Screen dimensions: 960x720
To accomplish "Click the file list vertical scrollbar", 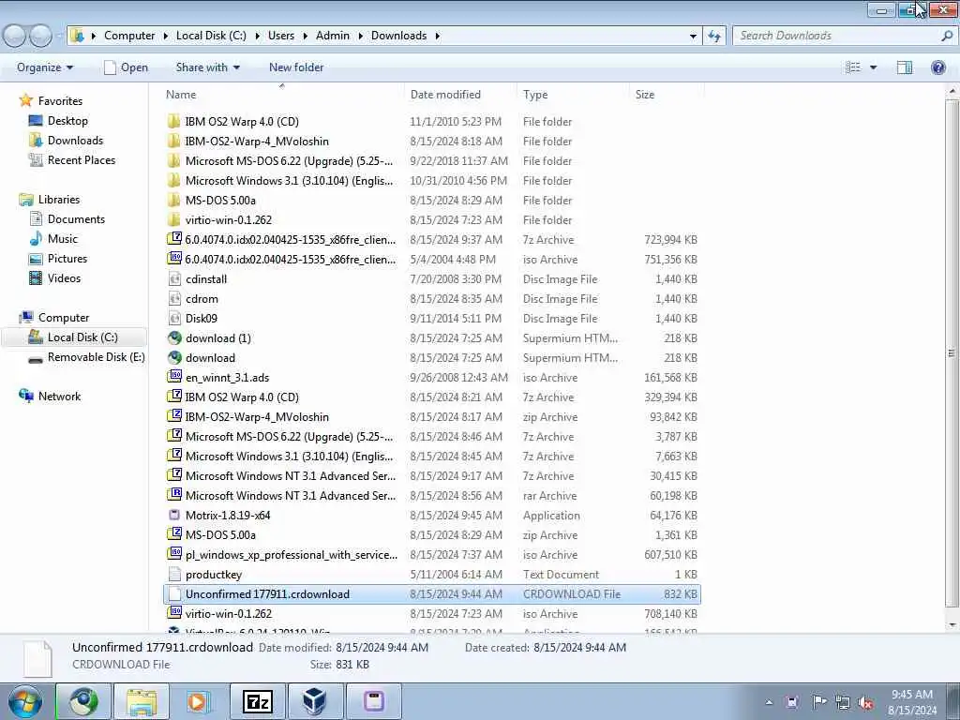I will coord(952,353).
